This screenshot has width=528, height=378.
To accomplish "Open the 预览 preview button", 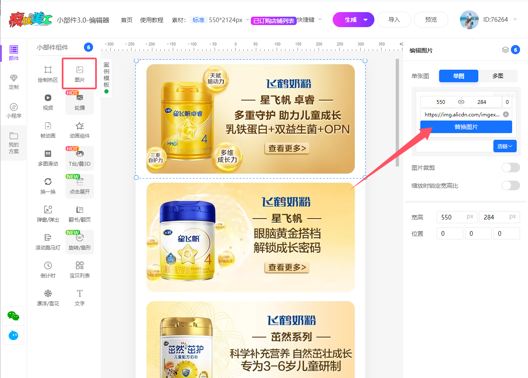I will pyautogui.click(x=431, y=20).
